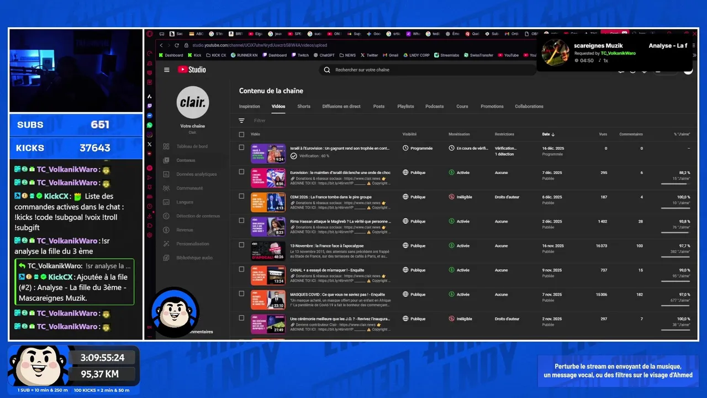Go back with the browser back arrow
Viewport: 707px width, 398px height.
click(x=161, y=45)
